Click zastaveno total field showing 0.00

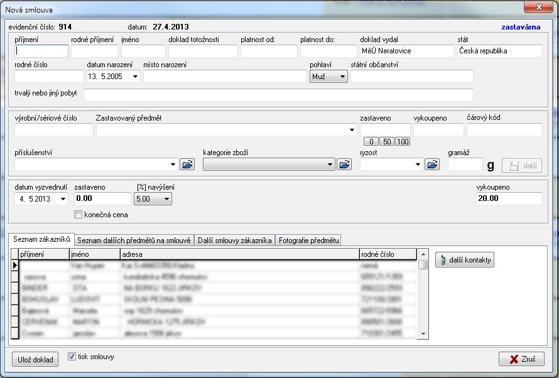tap(102, 198)
